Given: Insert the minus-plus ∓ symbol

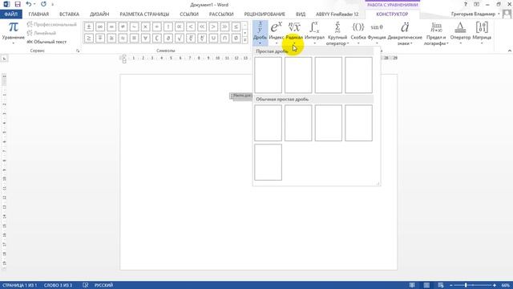Looking at the screenshot, I should tap(100, 39).
